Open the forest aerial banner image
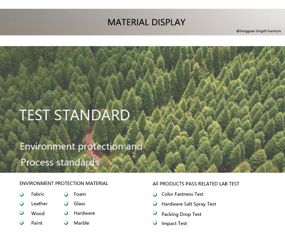This screenshot has width=285, height=233. tap(142, 109)
